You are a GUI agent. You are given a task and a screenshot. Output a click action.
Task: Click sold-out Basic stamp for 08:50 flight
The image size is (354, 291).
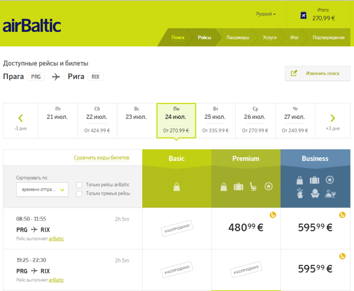(x=177, y=228)
